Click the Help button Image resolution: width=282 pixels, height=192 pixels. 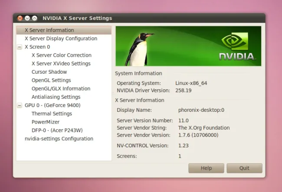206,168
